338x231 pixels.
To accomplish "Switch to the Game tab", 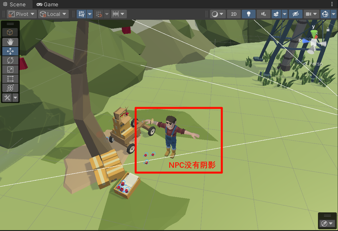I will pyautogui.click(x=47, y=4).
